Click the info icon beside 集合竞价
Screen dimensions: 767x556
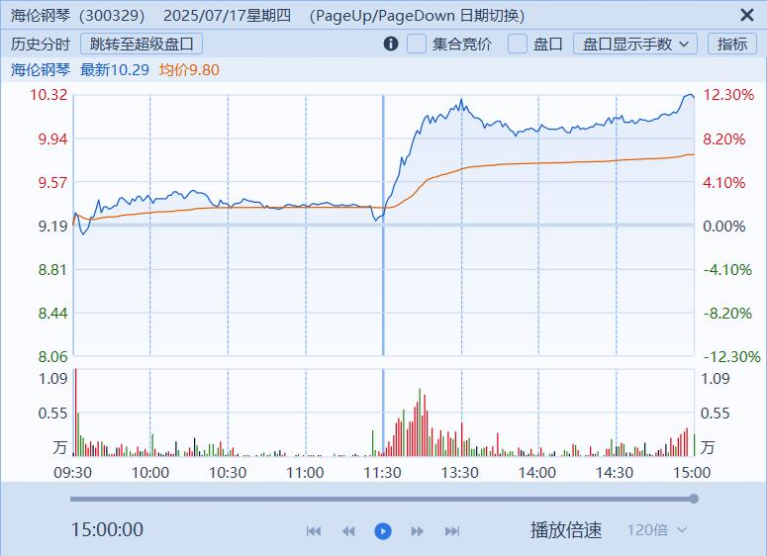390,44
